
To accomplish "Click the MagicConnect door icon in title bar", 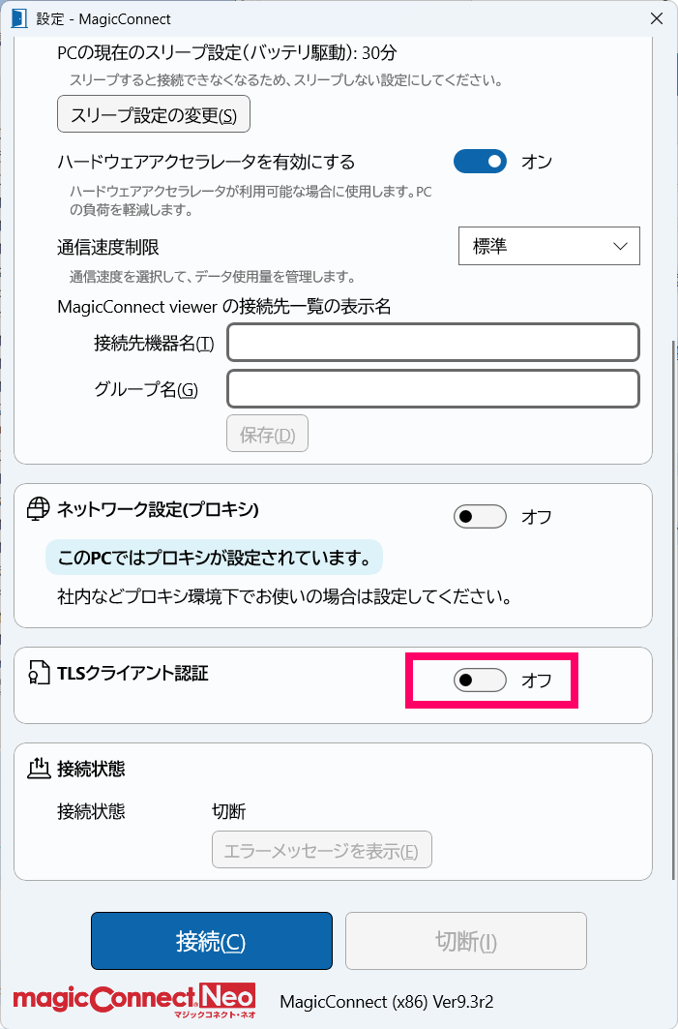I will pyautogui.click(x=19, y=18).
